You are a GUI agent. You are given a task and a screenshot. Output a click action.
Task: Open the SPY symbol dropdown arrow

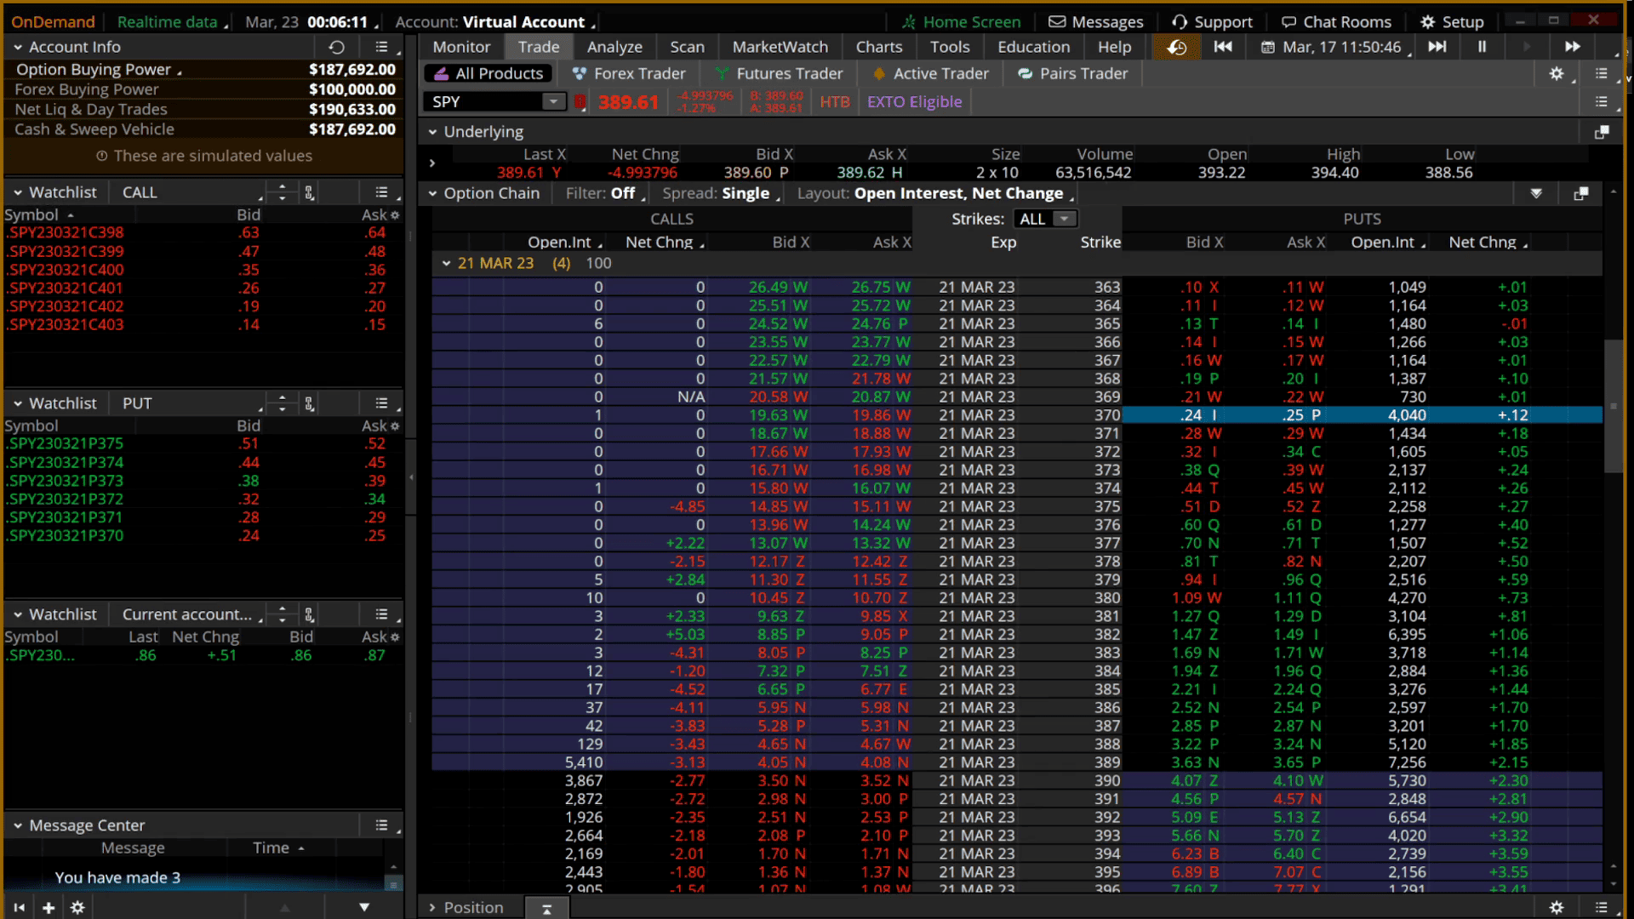(x=553, y=102)
